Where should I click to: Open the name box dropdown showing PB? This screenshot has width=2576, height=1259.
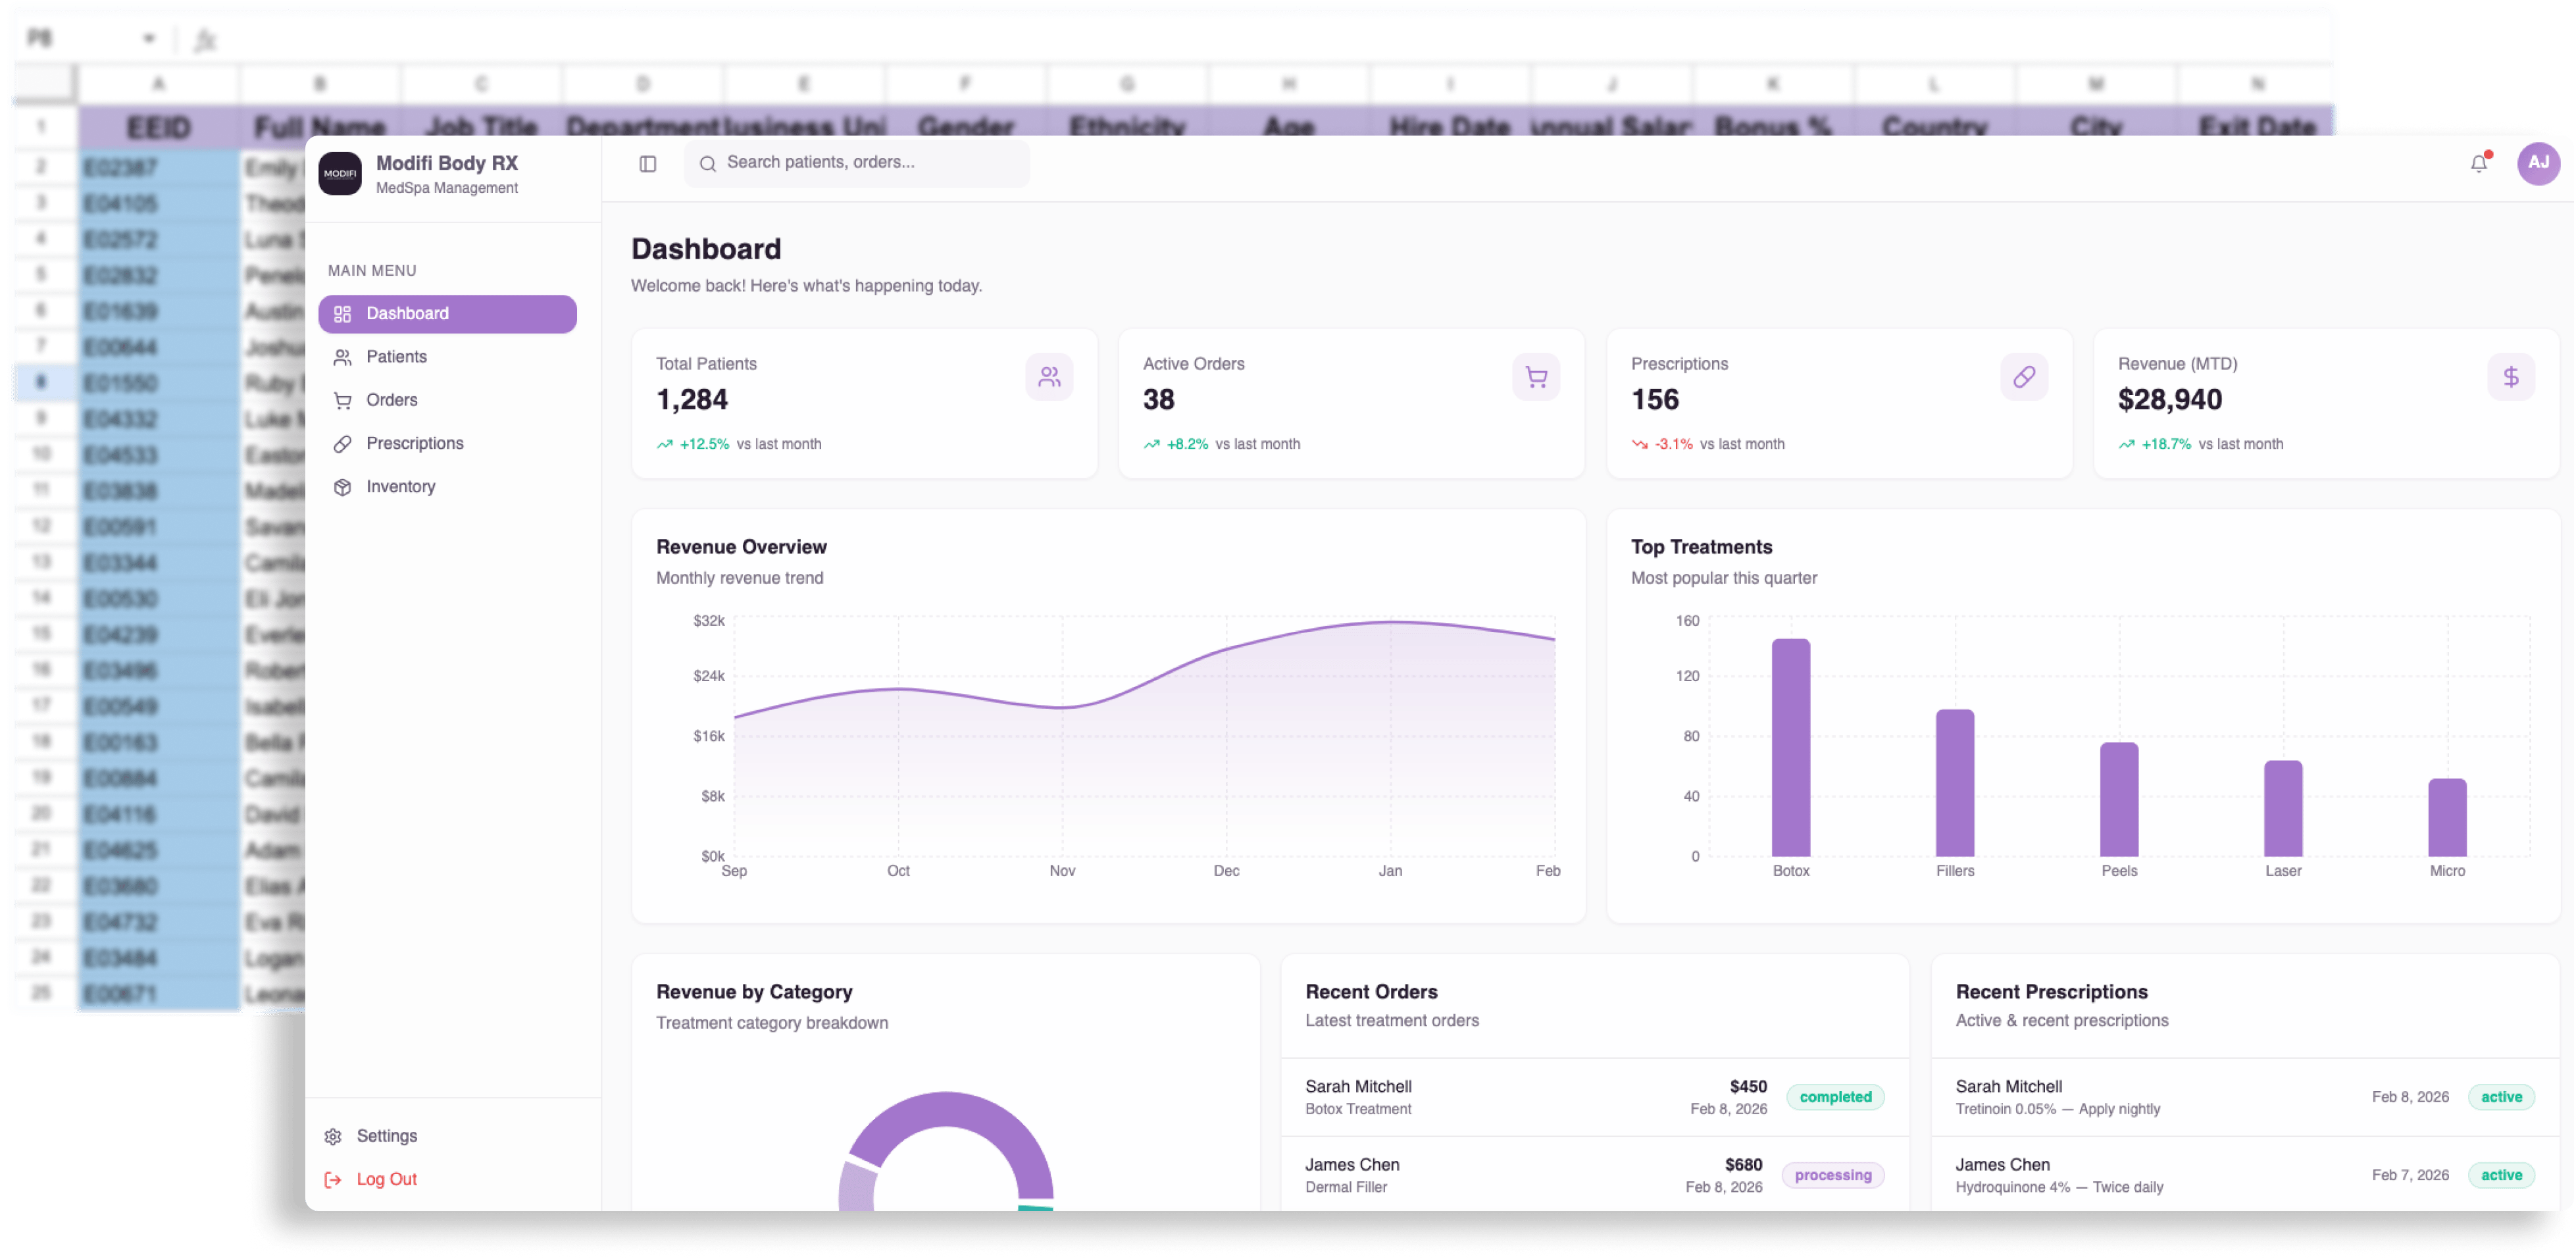(x=149, y=38)
